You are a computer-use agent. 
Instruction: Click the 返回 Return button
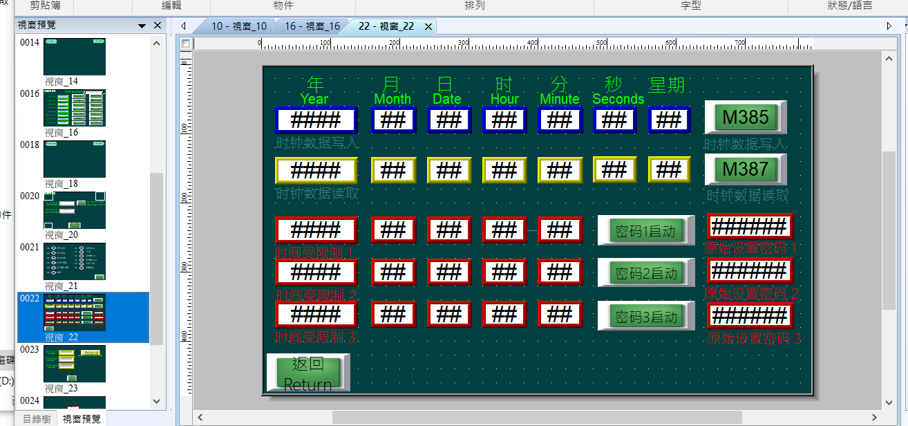tap(308, 373)
